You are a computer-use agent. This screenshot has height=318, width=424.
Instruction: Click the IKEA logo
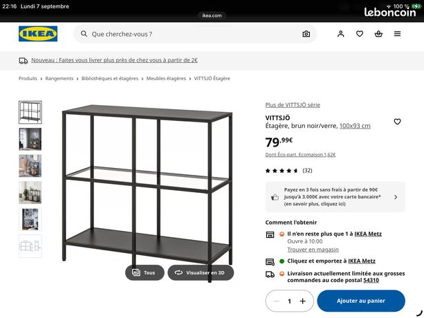click(38, 34)
